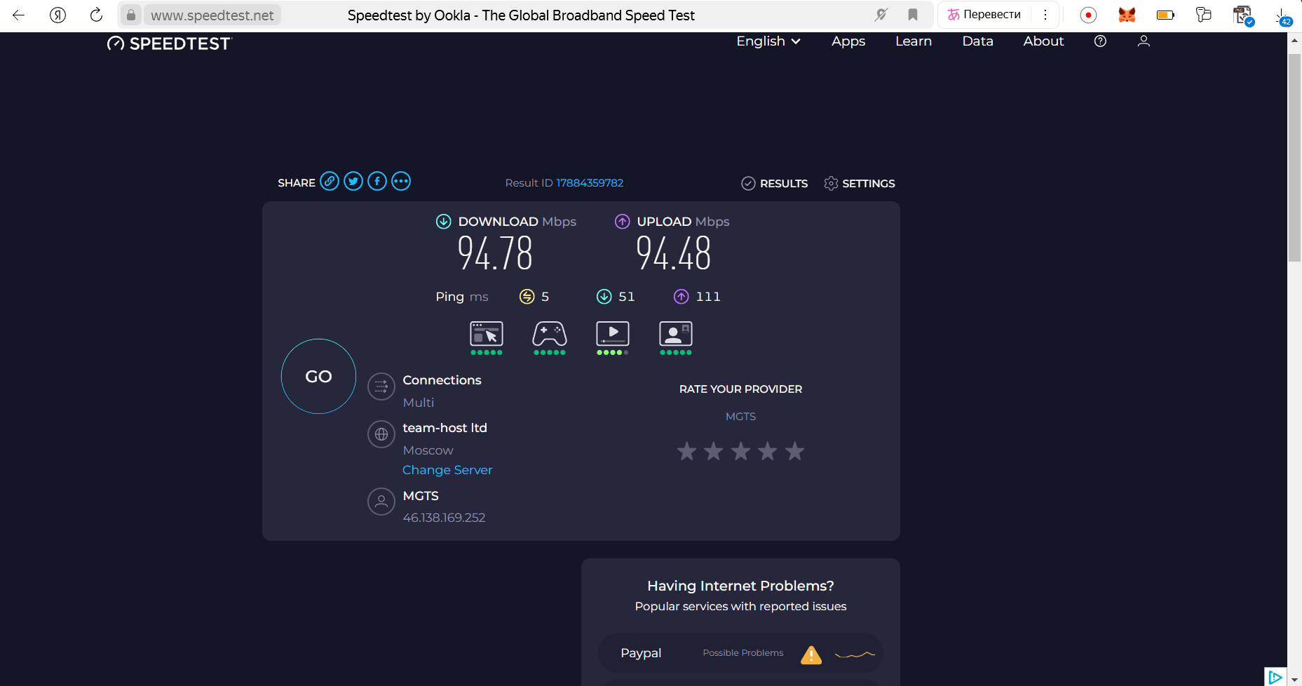Click the download ping value 51

point(626,297)
